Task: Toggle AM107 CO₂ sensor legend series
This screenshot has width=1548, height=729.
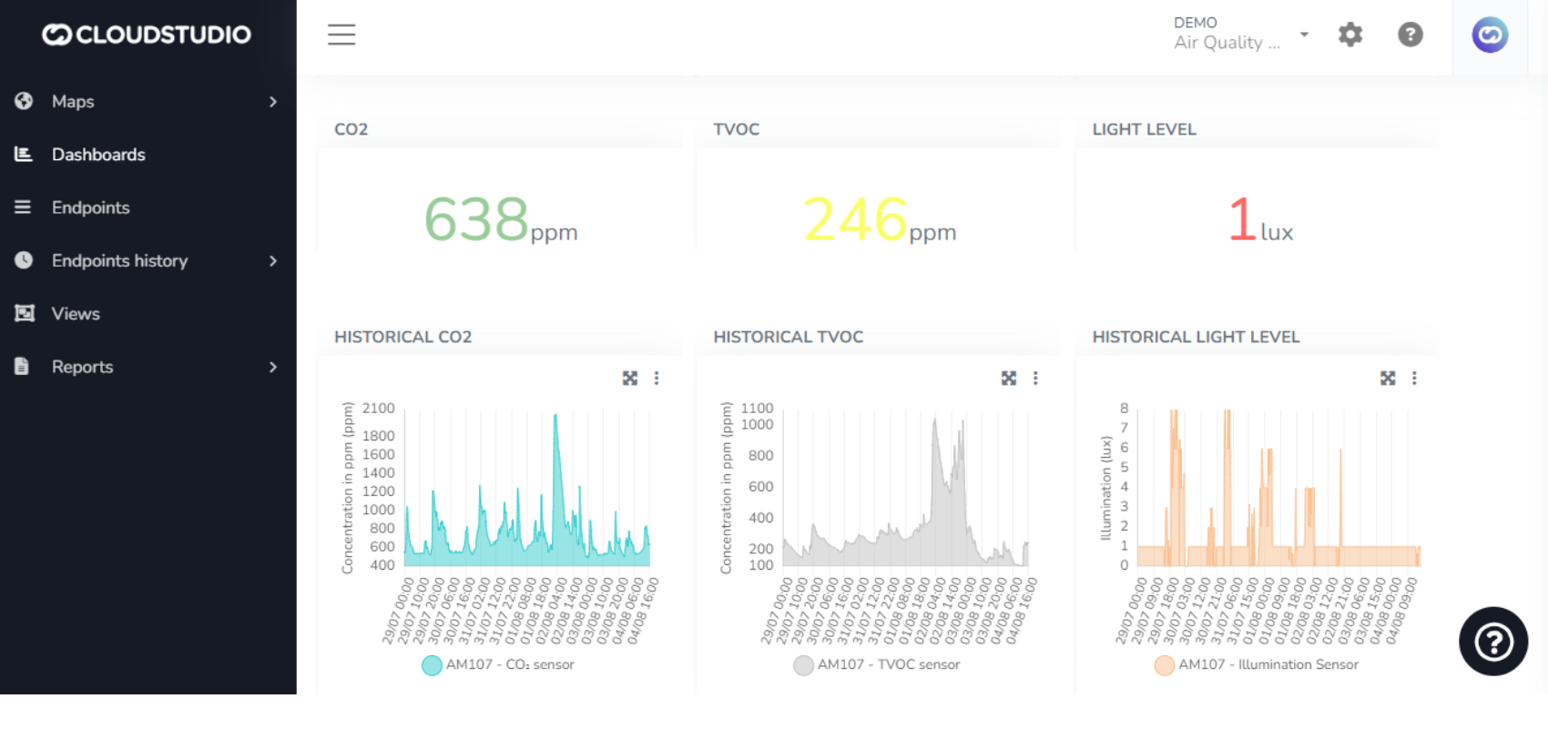Action: click(498, 665)
